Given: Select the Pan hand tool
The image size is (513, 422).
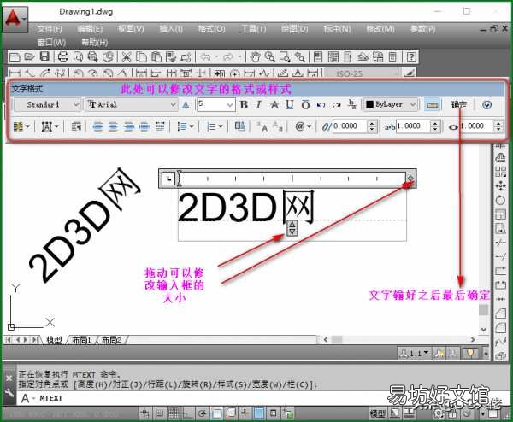Looking at the screenshot, I should (255, 57).
